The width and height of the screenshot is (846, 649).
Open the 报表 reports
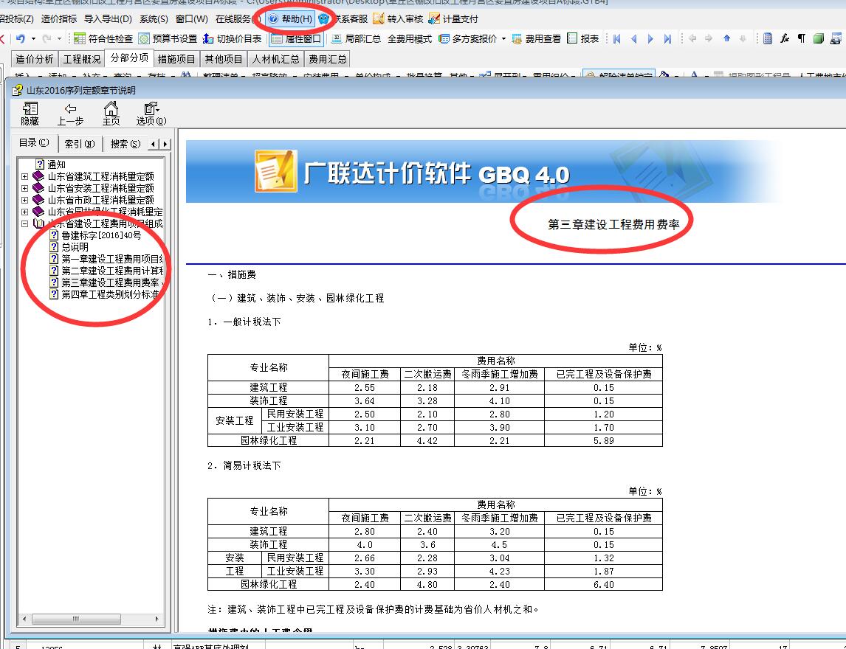click(x=583, y=39)
